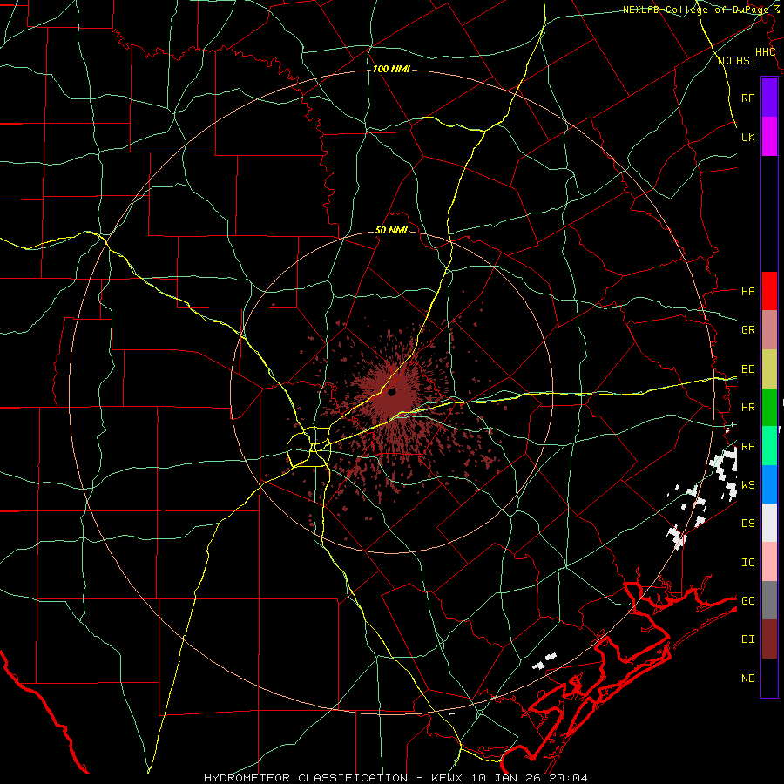Click the GC legend label text
The width and height of the screenshot is (784, 784).
747,600
